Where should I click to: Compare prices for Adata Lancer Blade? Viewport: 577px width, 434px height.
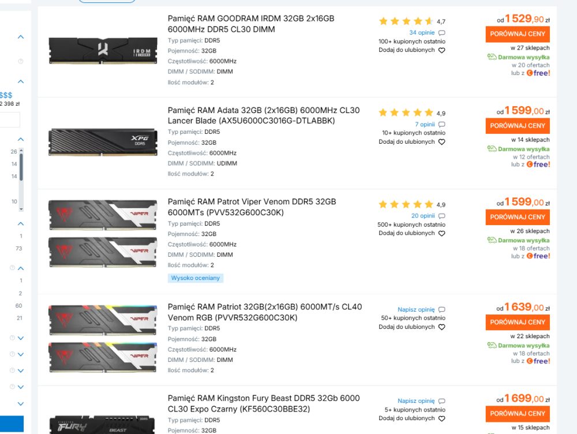point(517,126)
